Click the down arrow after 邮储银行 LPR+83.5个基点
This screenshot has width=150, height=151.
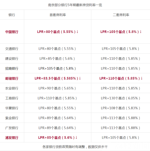(80, 78)
